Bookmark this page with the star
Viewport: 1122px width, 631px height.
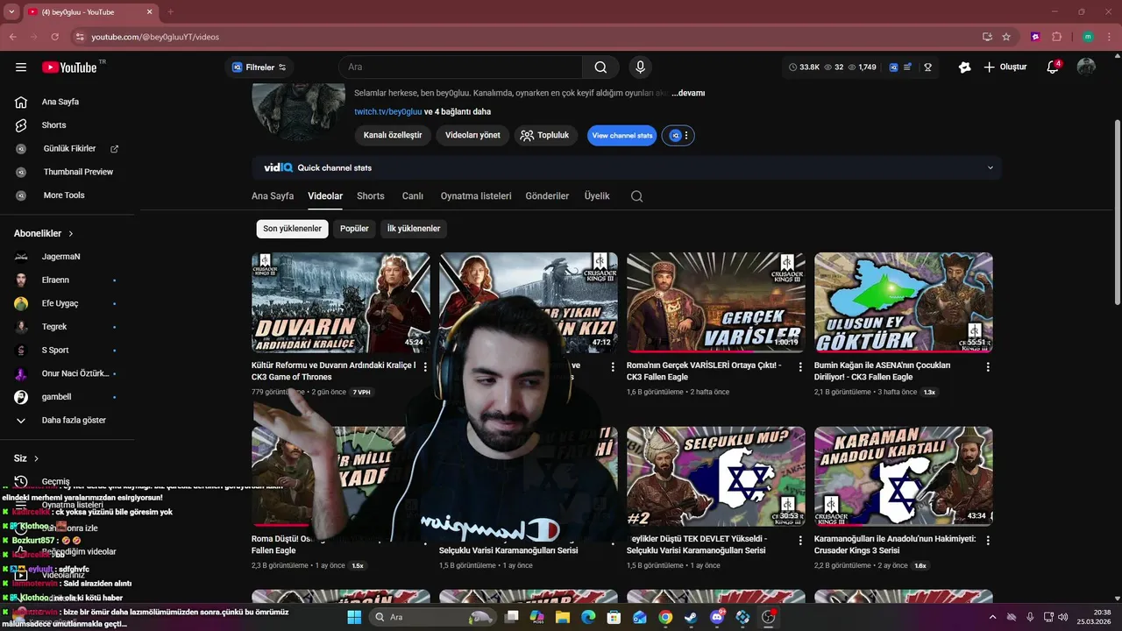point(1006,37)
